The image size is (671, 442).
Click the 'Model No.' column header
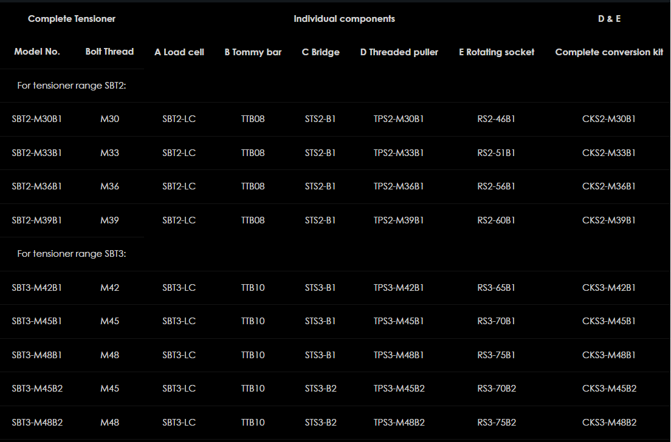[37, 52]
